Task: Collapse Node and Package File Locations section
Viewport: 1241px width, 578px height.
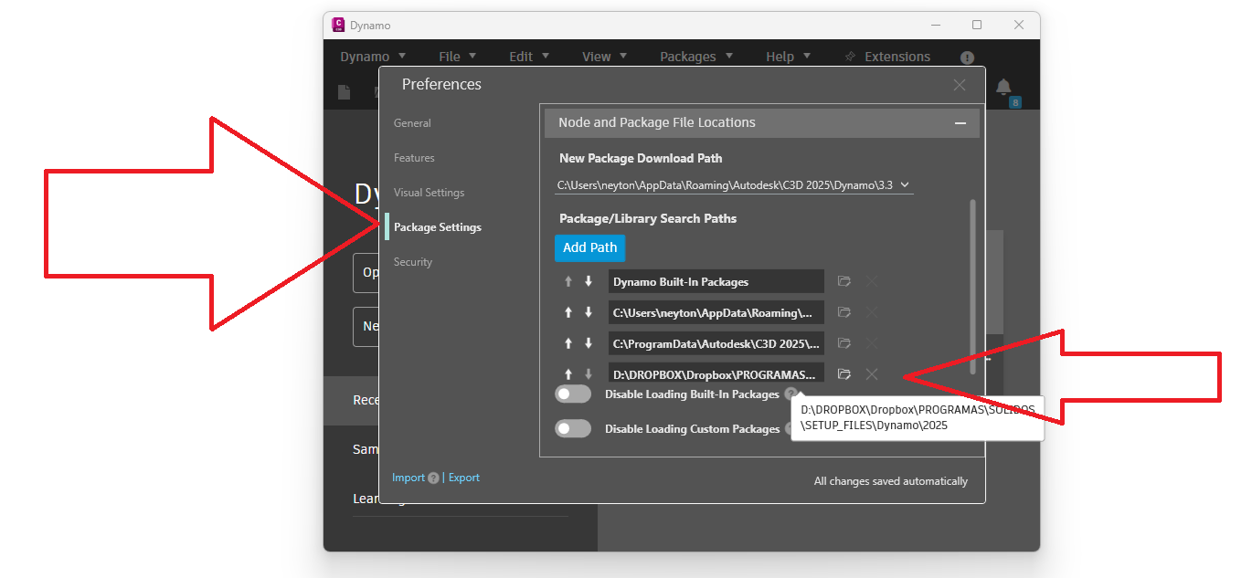Action: click(x=960, y=123)
